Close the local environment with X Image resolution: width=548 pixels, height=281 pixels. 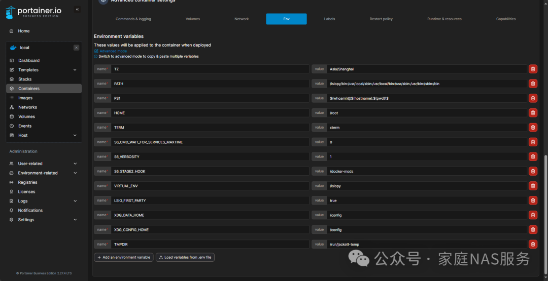click(x=76, y=48)
